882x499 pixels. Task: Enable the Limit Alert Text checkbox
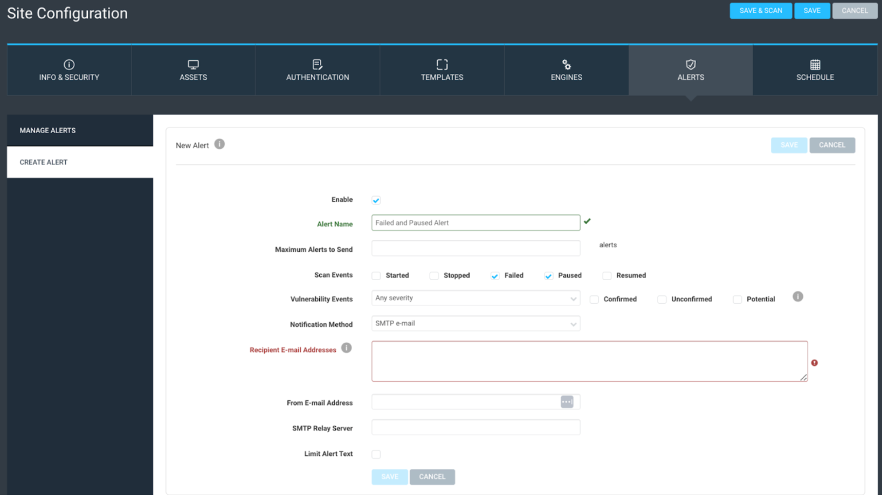tap(376, 454)
